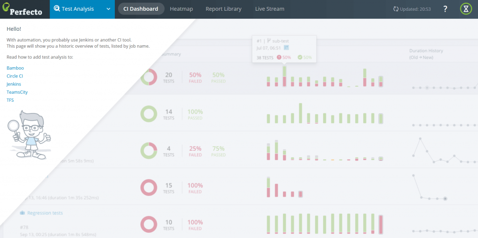The width and height of the screenshot is (478, 238).
Task: Click the TeamsCity link
Action: pyautogui.click(x=17, y=92)
